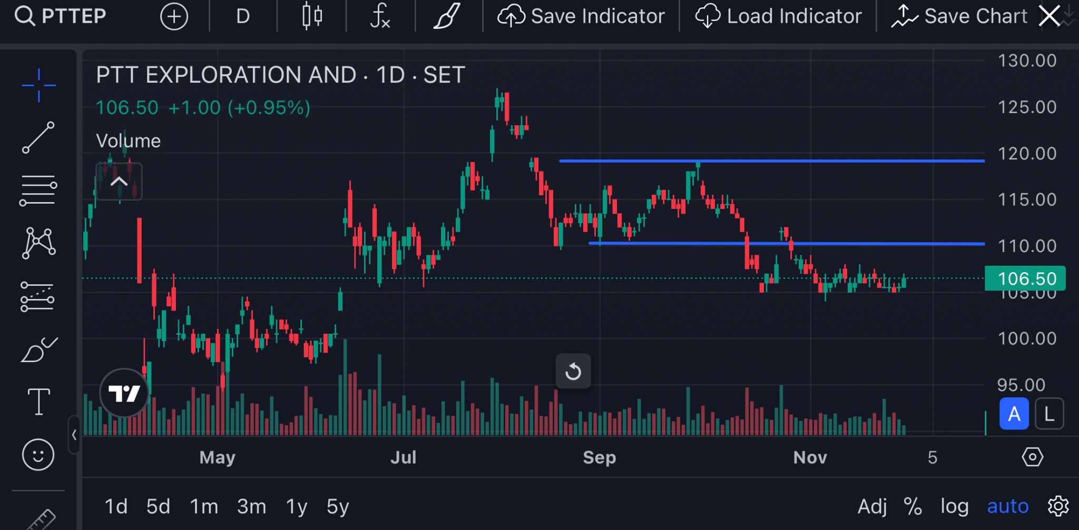Toggle the percent scale

tap(913, 506)
